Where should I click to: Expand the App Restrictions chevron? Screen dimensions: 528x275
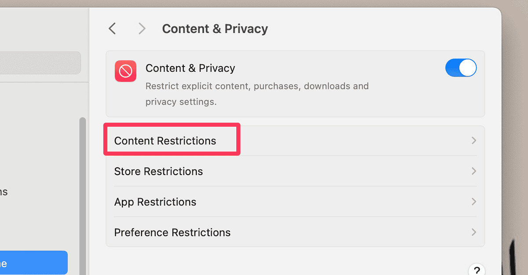click(x=474, y=202)
